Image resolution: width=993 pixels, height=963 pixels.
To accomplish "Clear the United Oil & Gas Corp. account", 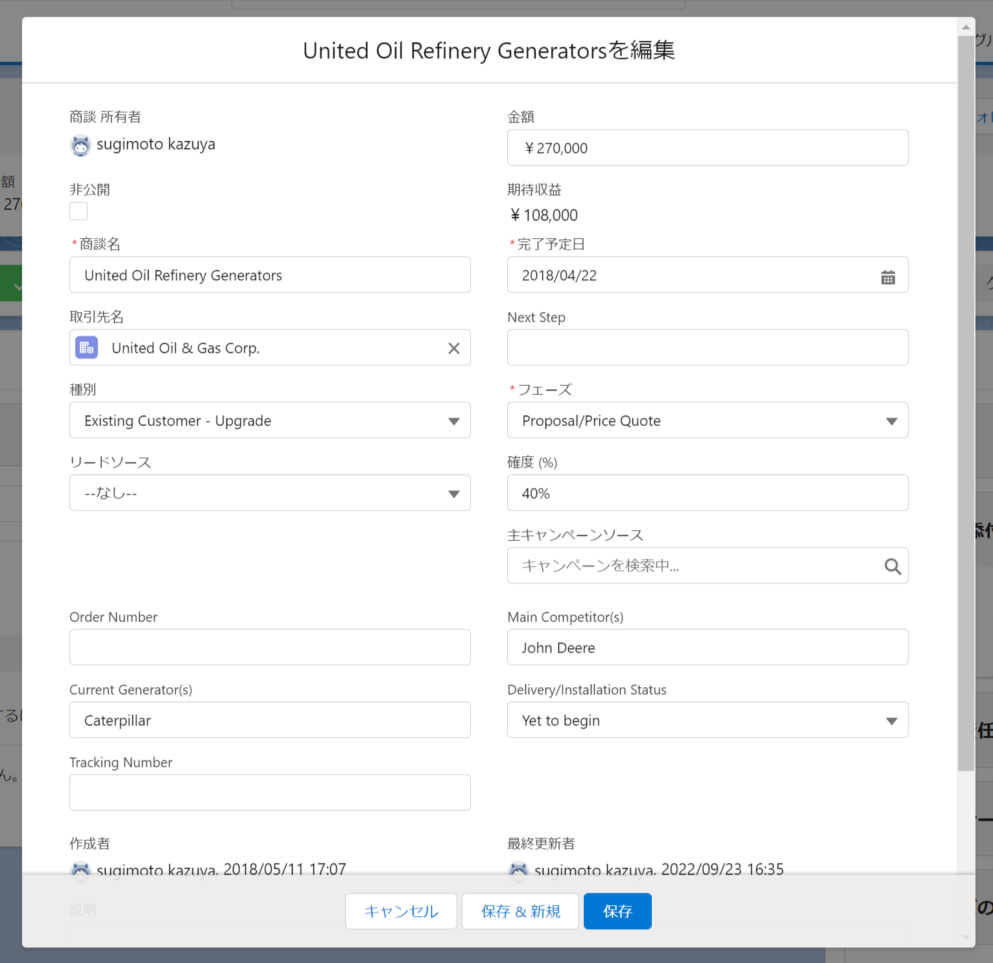I will click(454, 348).
